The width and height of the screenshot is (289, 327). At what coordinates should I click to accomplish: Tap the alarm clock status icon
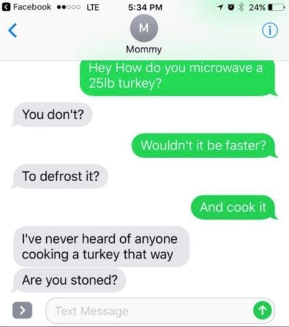pyautogui.click(x=230, y=7)
